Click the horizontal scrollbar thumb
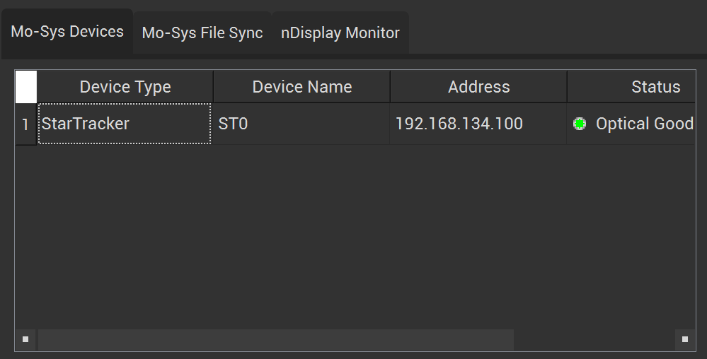The width and height of the screenshot is (707, 359). click(x=276, y=339)
